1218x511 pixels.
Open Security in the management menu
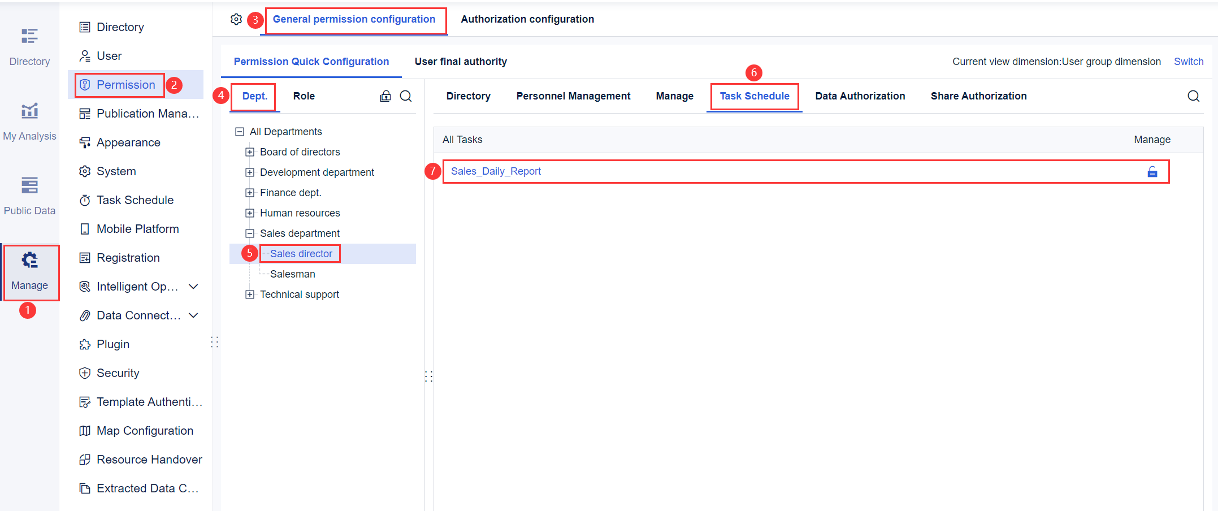click(x=118, y=373)
